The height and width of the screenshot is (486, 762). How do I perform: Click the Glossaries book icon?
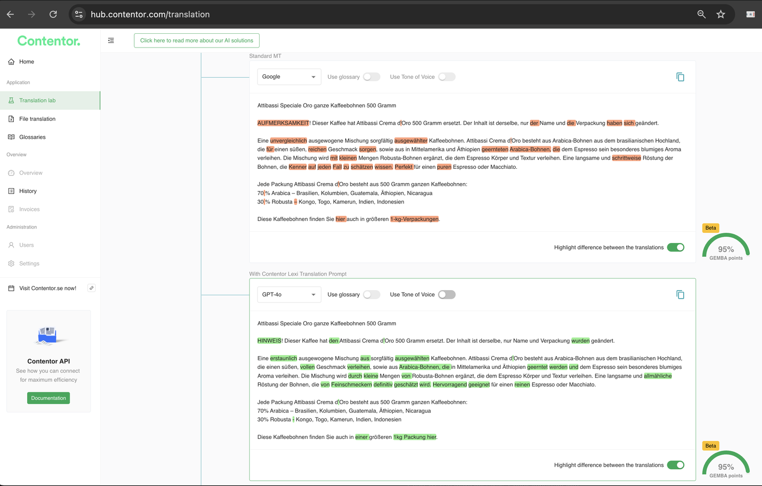click(x=11, y=137)
